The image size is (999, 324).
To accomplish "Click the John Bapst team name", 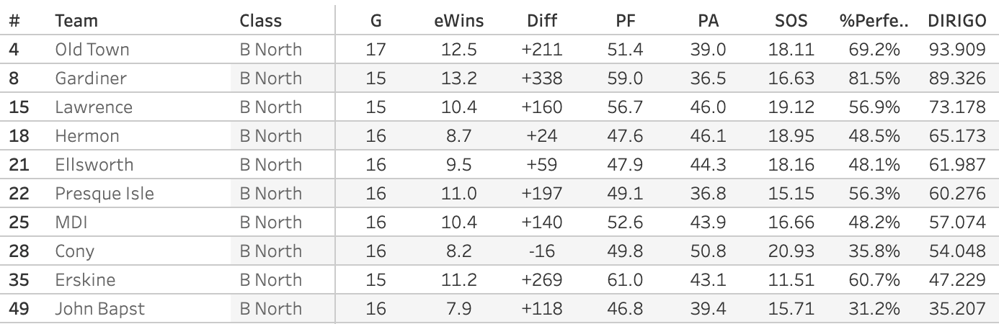I will 99,309.
